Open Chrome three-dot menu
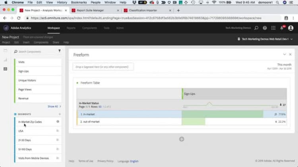This screenshot has width=298, height=167. [293, 18]
